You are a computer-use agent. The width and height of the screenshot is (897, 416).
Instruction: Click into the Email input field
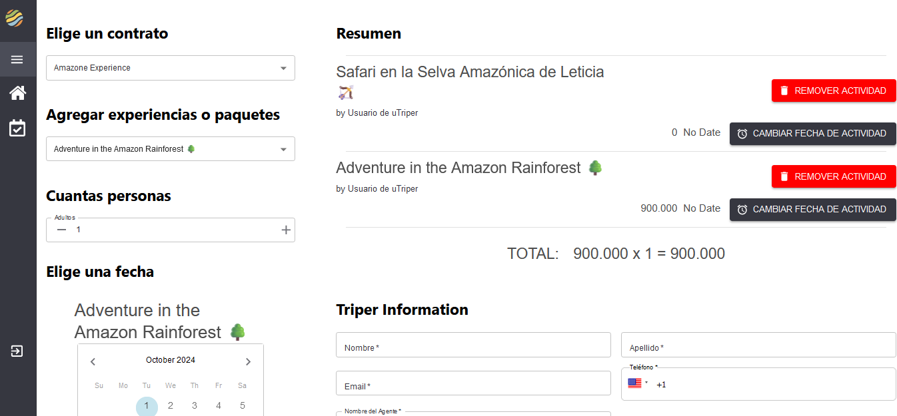[x=473, y=384]
